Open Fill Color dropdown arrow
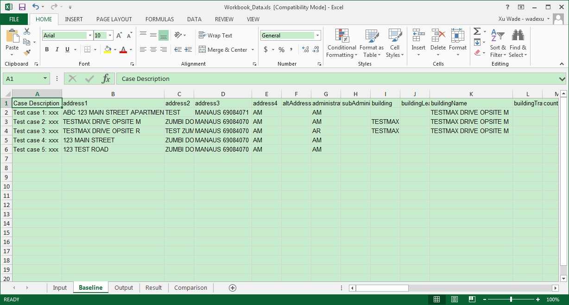Screen dimensions: 569x305 [114, 49]
